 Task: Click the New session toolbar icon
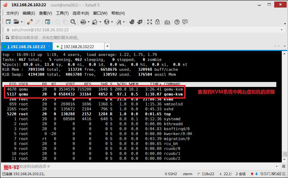(8, 22)
